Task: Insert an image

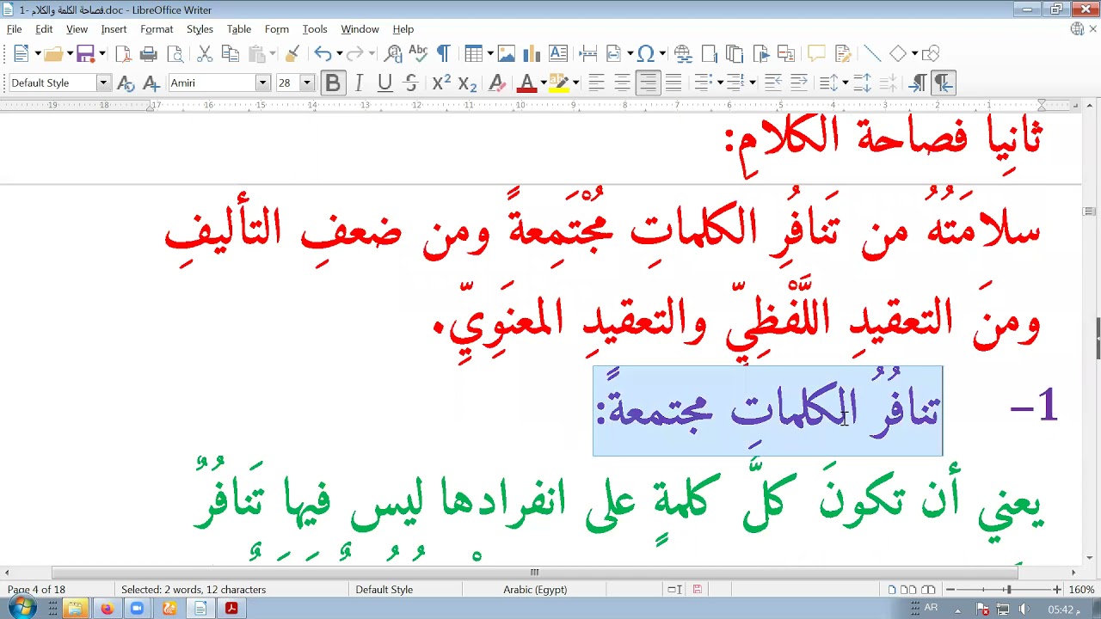Action: click(507, 54)
